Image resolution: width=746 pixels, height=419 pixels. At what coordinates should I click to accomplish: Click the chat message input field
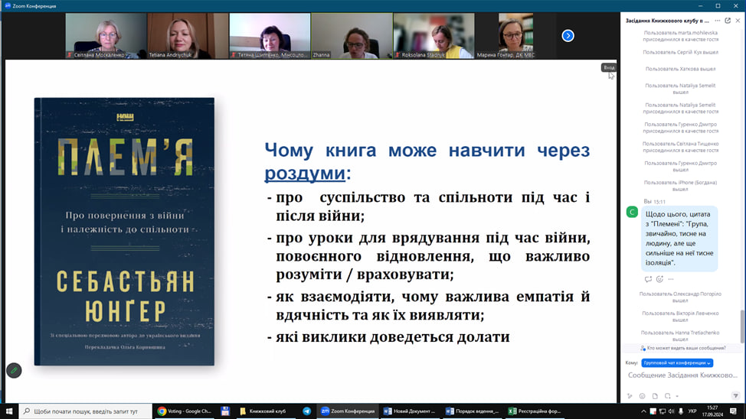tap(682, 375)
